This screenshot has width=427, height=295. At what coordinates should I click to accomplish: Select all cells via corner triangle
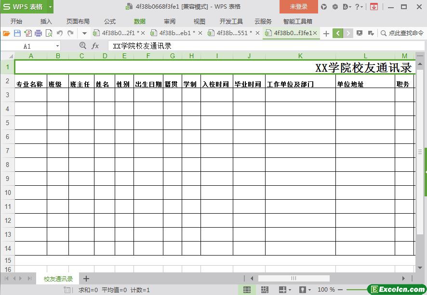click(x=11, y=56)
